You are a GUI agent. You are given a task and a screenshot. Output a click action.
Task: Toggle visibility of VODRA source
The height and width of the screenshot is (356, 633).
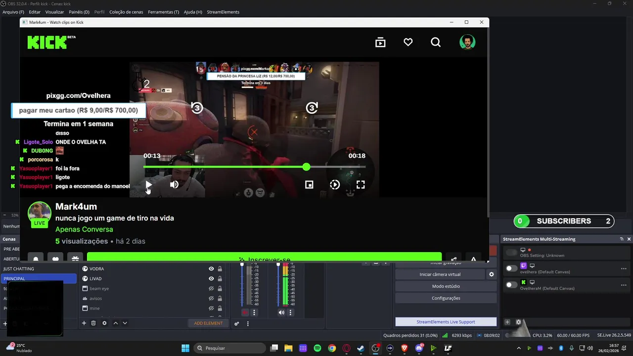coord(211,268)
